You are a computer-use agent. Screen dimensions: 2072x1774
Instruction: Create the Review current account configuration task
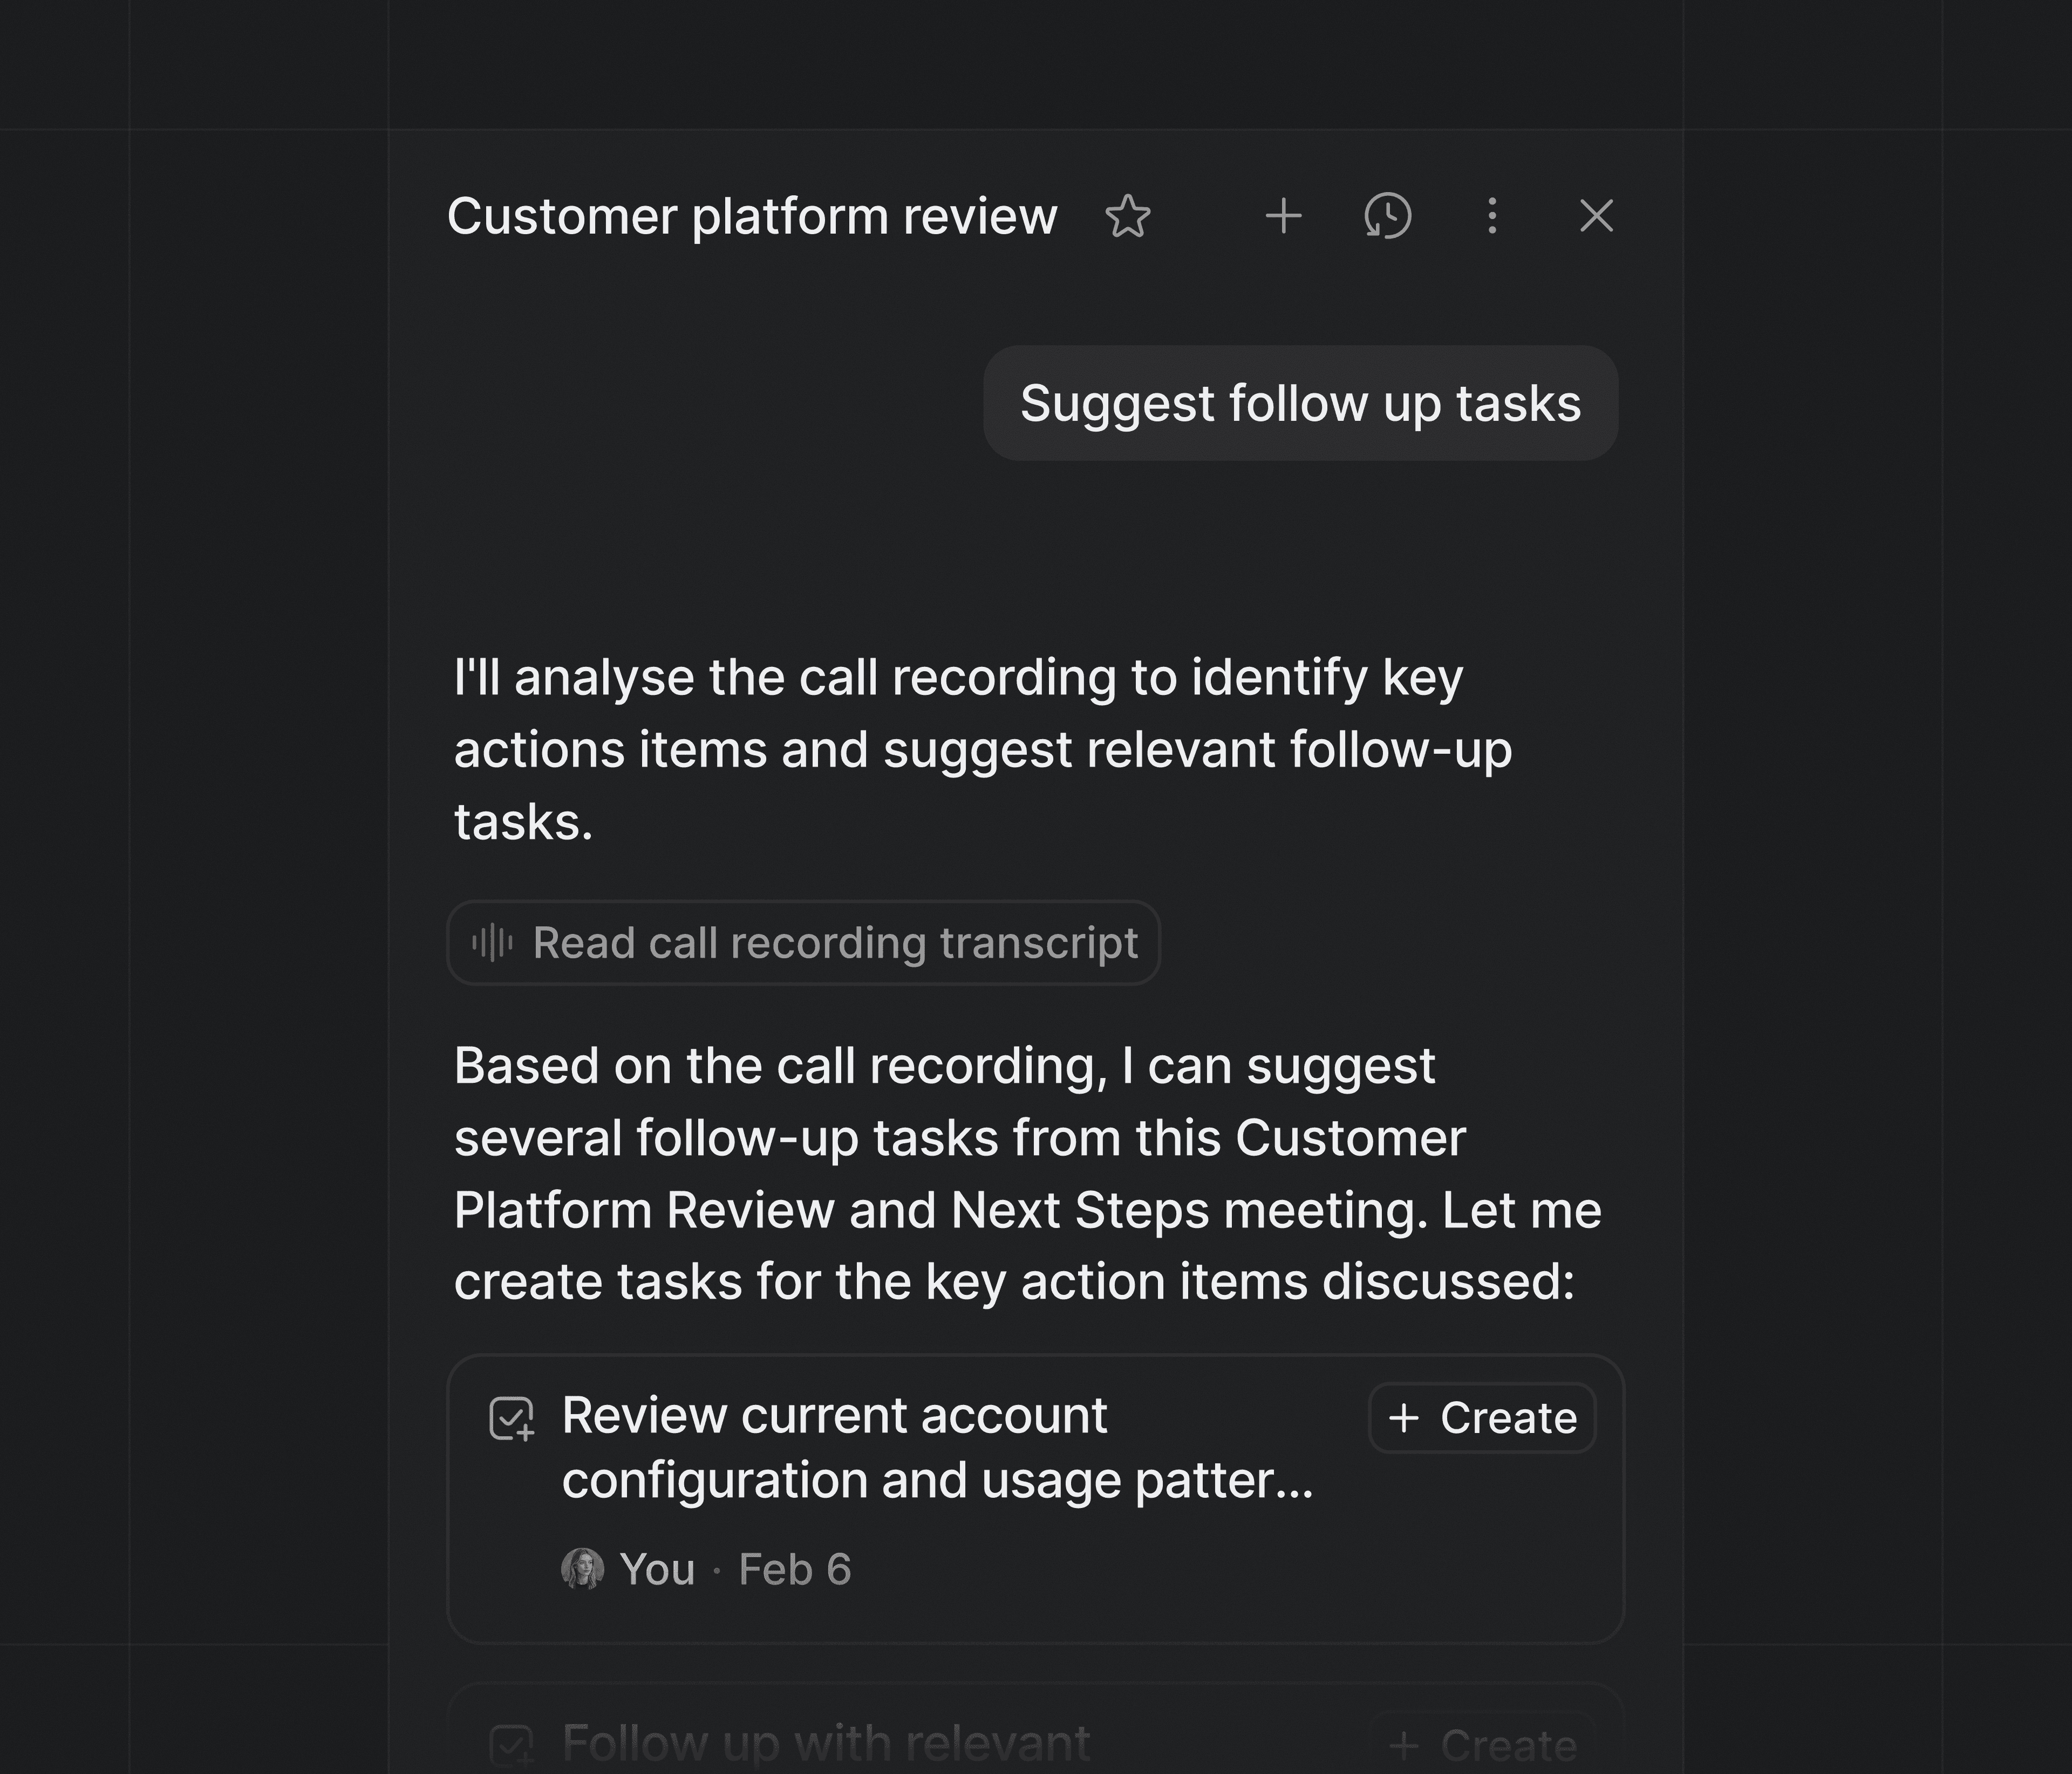(x=1482, y=1418)
